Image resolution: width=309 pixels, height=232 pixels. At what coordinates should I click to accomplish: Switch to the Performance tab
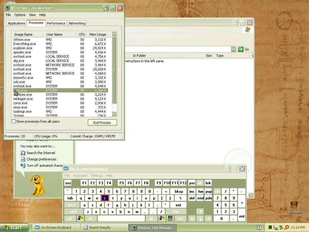(56, 23)
